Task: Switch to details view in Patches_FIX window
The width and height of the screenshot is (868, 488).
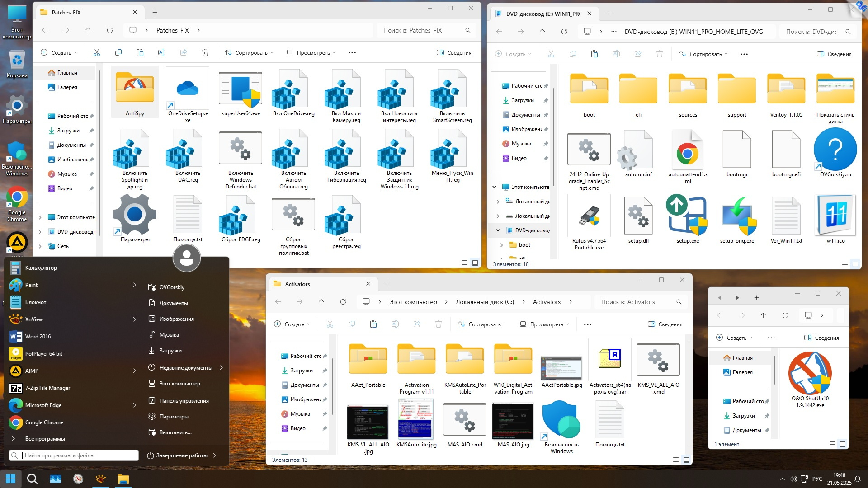Action: tap(464, 263)
